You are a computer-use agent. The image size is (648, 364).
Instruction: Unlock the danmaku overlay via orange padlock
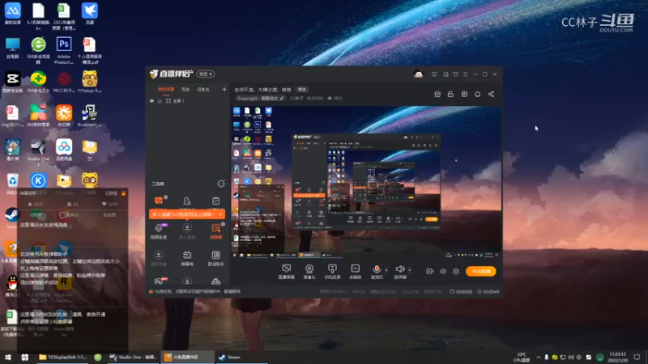[123, 193]
